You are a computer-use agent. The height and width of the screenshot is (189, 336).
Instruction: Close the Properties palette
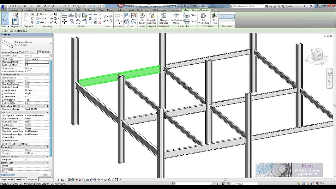pyautogui.click(x=51, y=35)
